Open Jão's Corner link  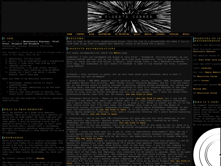tap(205, 81)
